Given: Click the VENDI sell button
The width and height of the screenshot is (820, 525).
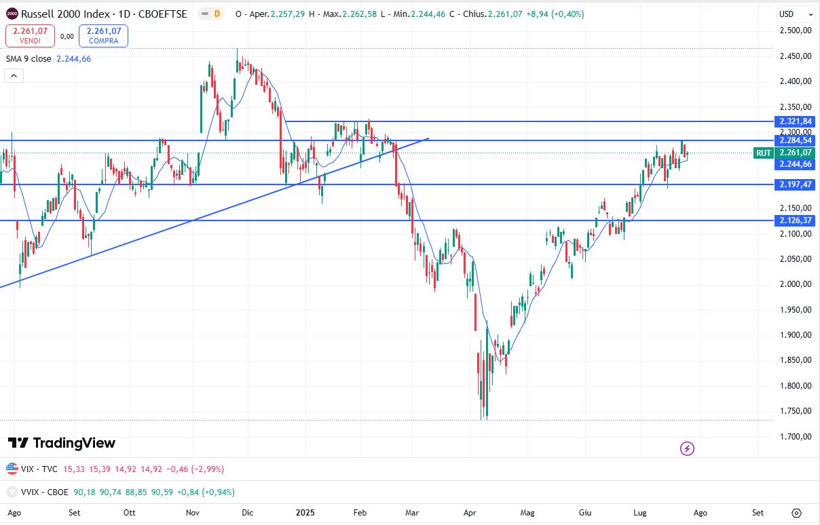Looking at the screenshot, I should tap(30, 36).
